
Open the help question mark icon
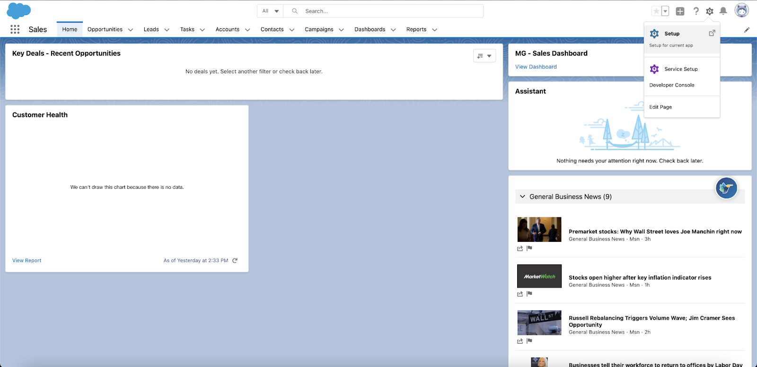(x=696, y=11)
